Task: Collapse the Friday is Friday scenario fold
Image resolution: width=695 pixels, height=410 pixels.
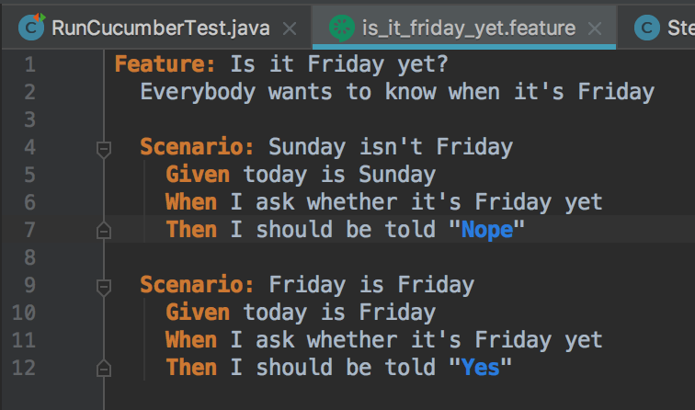Action: [104, 287]
